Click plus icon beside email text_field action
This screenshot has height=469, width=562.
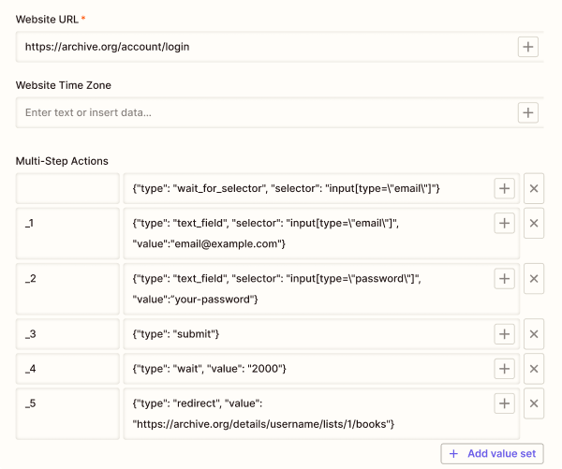(504, 223)
